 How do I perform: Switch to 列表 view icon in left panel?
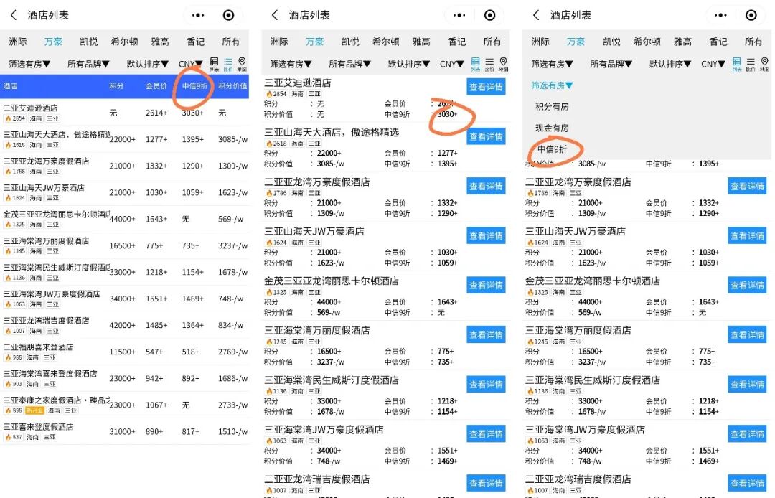click(214, 64)
